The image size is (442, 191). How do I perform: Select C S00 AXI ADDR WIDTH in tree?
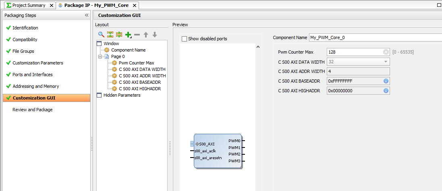(x=142, y=76)
